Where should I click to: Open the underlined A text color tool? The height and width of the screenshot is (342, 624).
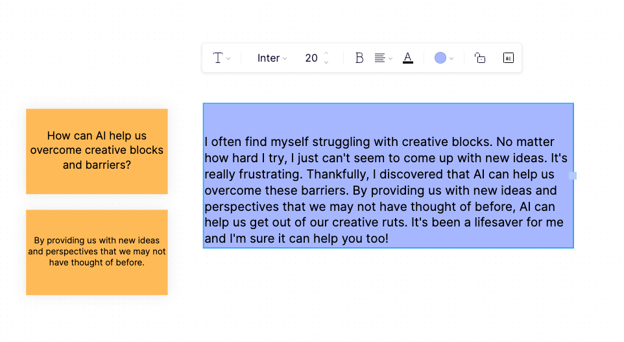[x=408, y=58]
